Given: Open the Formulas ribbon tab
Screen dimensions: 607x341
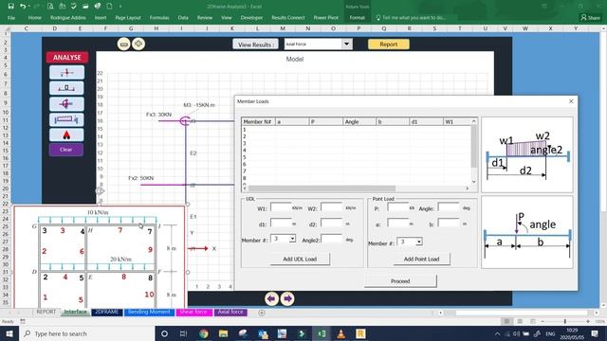Looking at the screenshot, I should tap(159, 18).
